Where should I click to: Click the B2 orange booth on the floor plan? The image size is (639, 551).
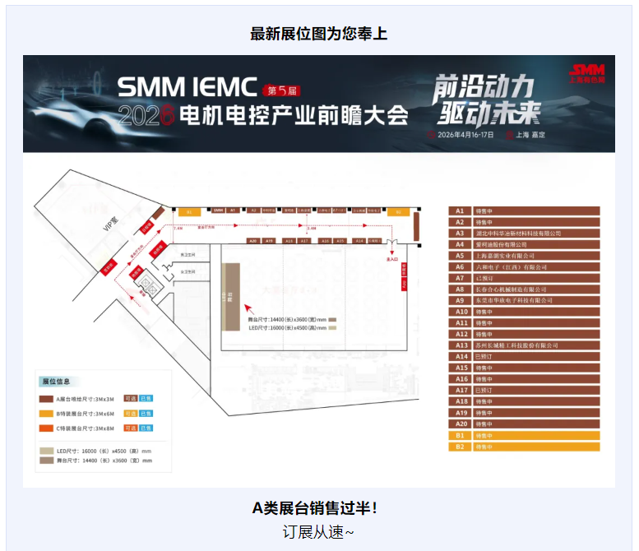pos(398,212)
